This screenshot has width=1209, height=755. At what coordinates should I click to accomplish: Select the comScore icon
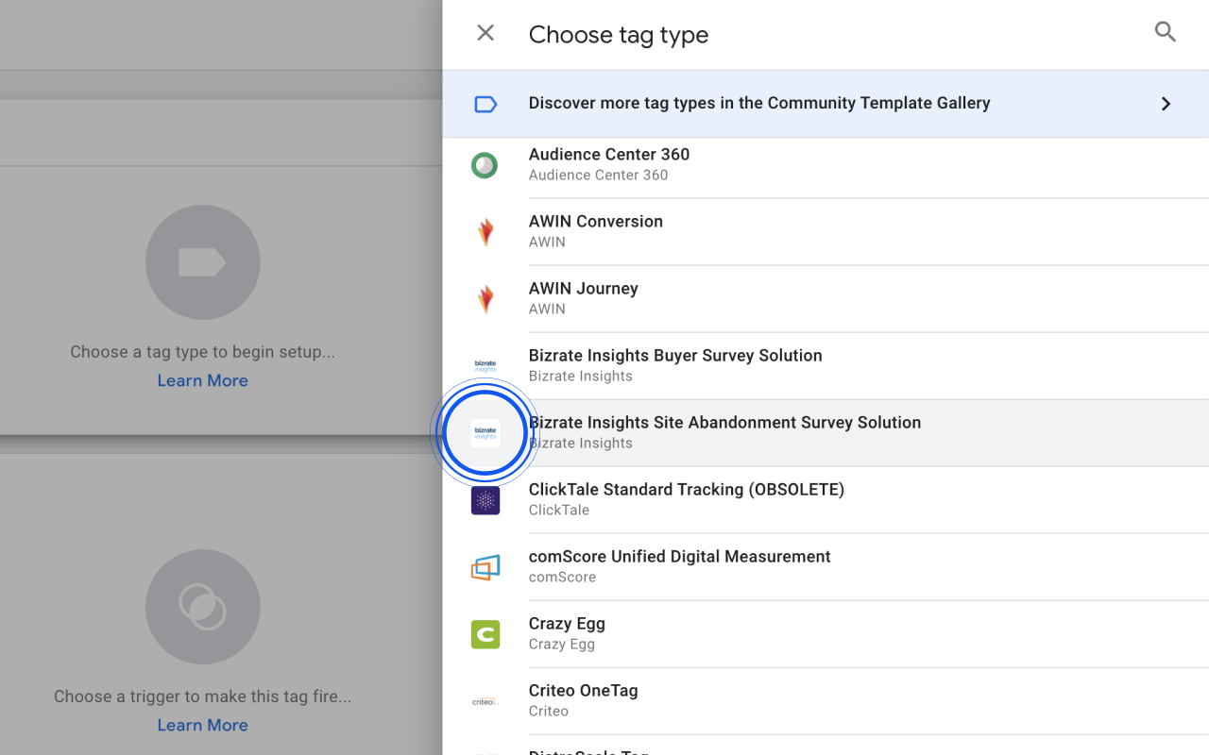485,567
